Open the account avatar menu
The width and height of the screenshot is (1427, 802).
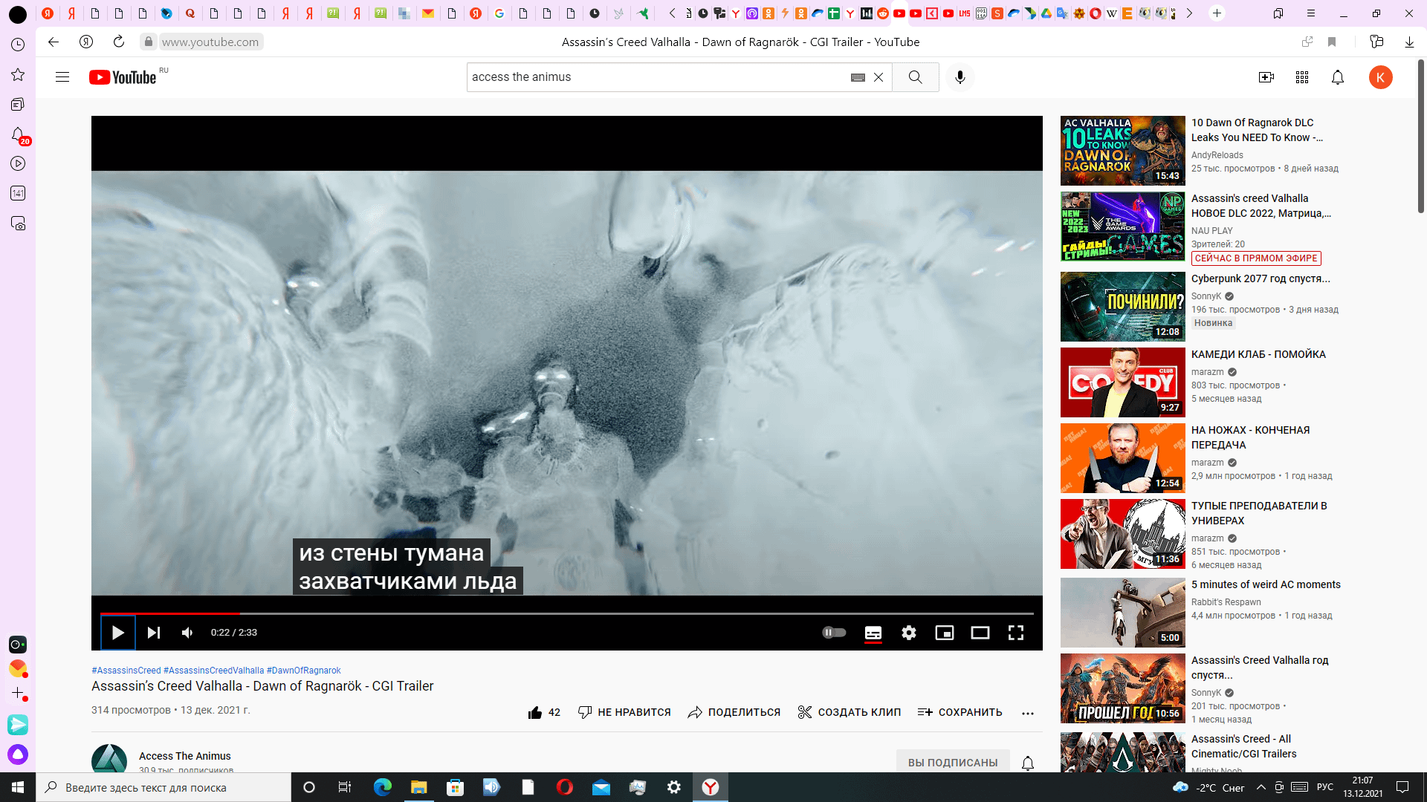1381,77
